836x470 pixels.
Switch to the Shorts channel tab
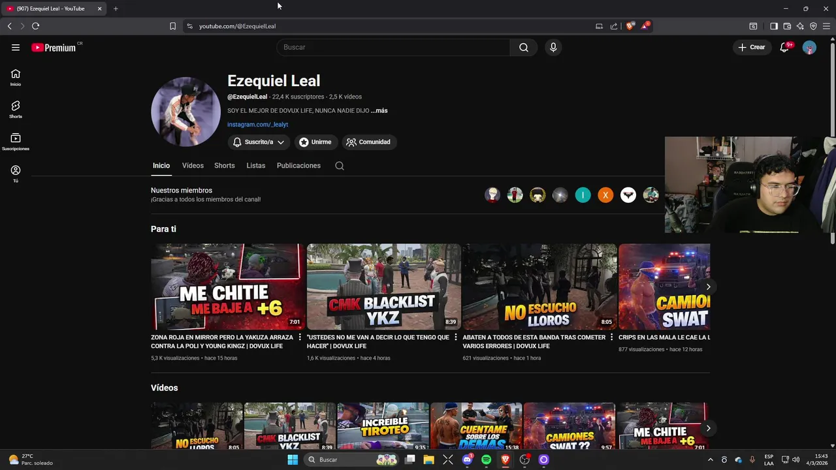[x=225, y=166]
